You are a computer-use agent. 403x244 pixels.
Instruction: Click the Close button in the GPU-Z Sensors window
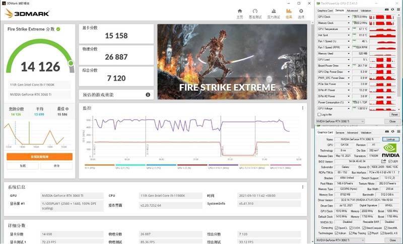point(392,121)
